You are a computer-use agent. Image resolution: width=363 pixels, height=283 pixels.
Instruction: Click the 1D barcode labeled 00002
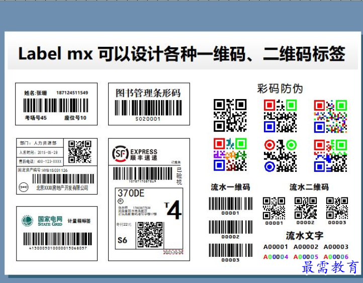click(231, 227)
